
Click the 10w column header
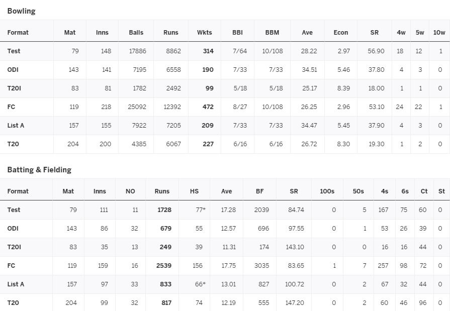pyautogui.click(x=439, y=32)
